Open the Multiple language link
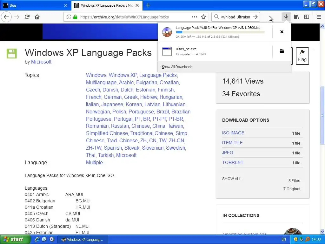 [x=94, y=162]
